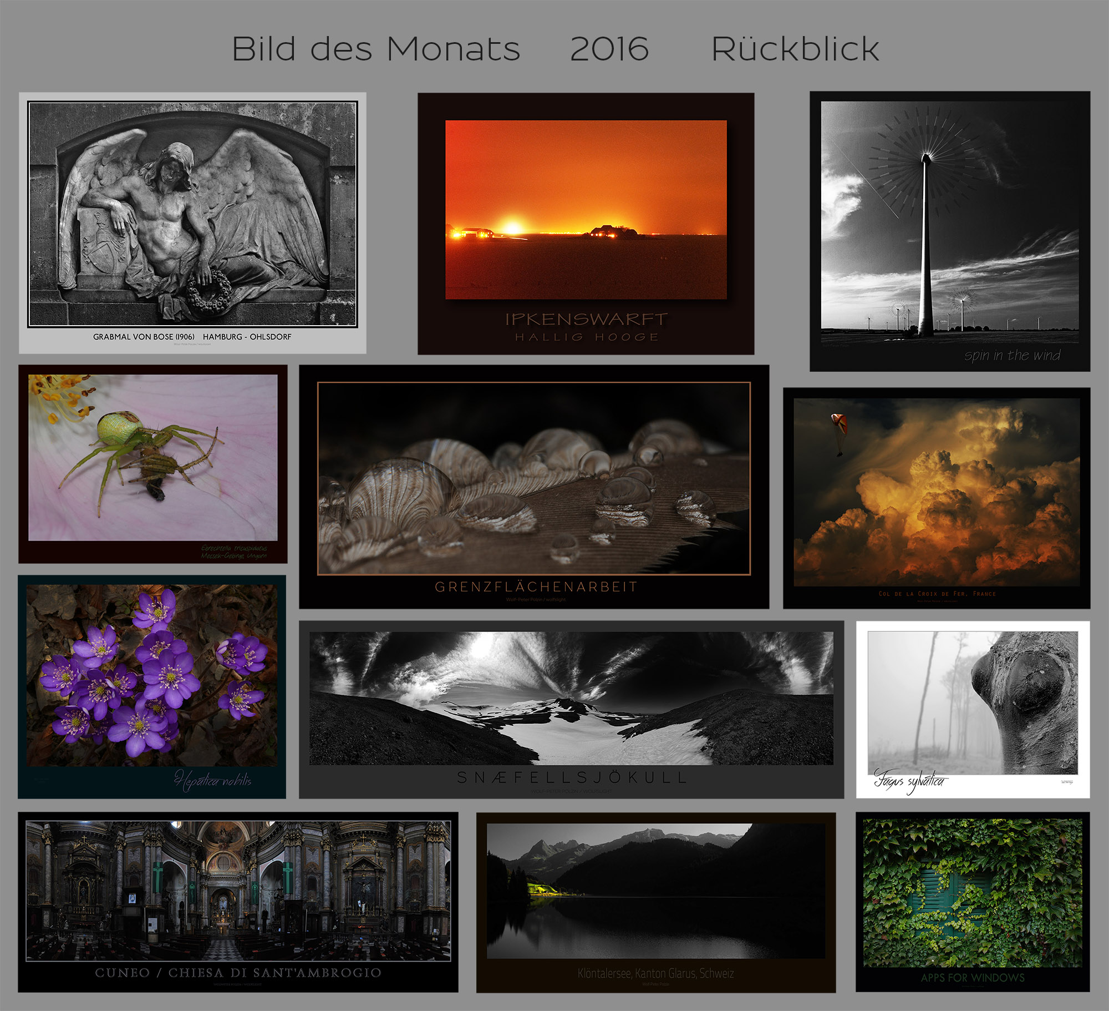Click the Grenzflächenarbeit water drops image

tap(533, 478)
